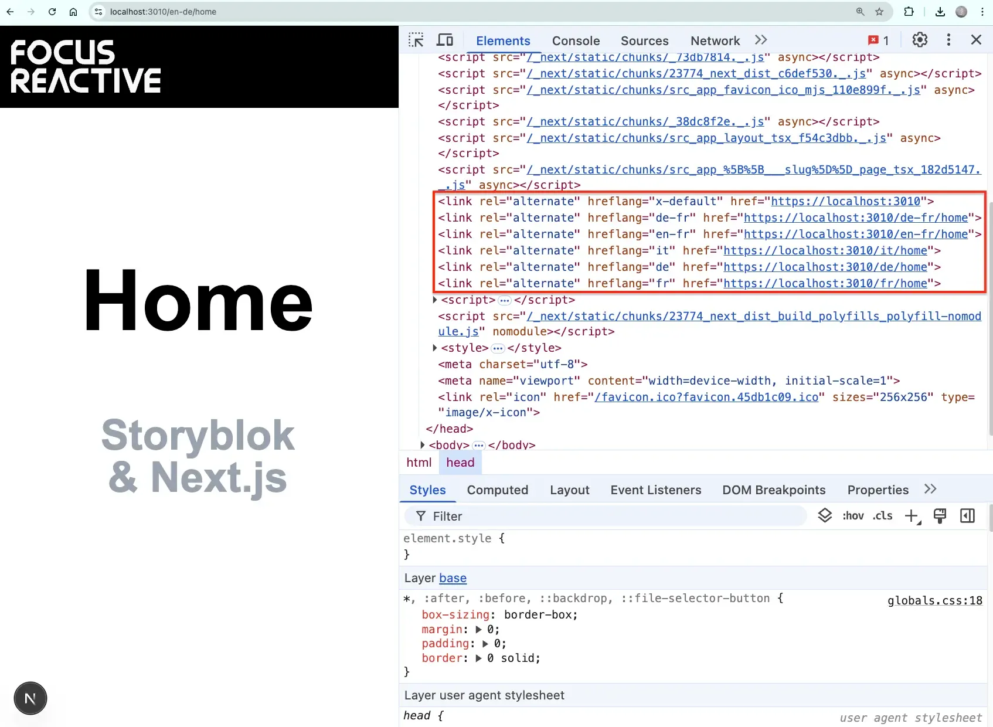
Task: Open the x-default alternate href link
Action: [x=845, y=201]
